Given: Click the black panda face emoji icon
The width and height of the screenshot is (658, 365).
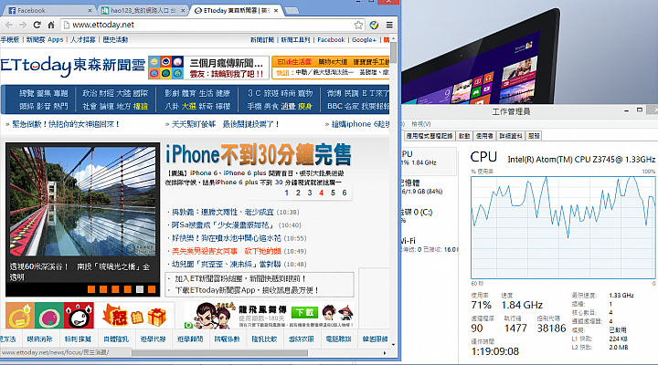Looking at the screenshot, I should pyautogui.click(x=79, y=316).
